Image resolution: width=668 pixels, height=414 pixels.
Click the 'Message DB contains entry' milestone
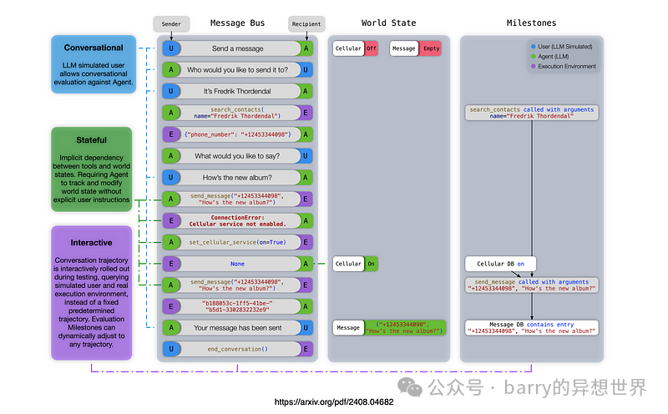tap(532, 328)
